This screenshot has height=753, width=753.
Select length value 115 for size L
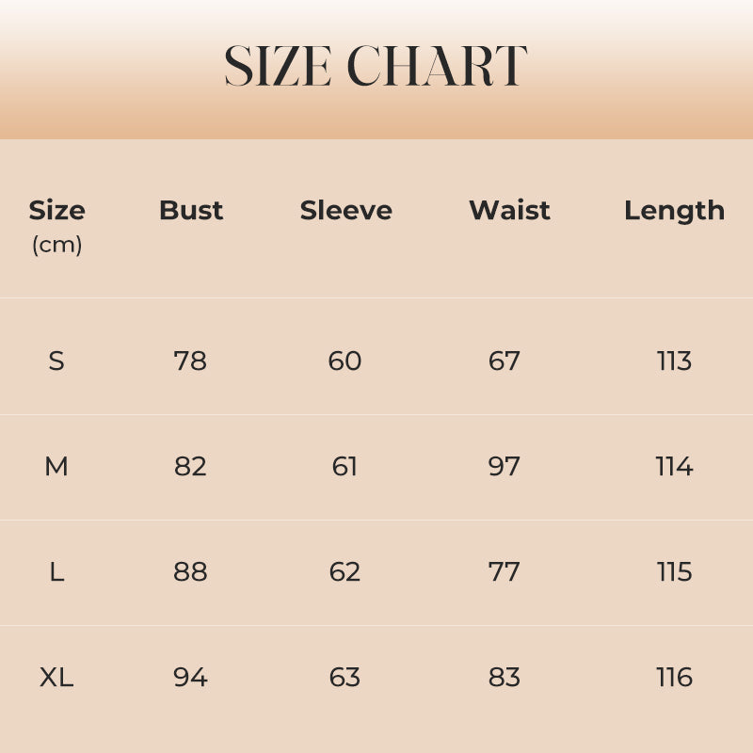pos(674,572)
